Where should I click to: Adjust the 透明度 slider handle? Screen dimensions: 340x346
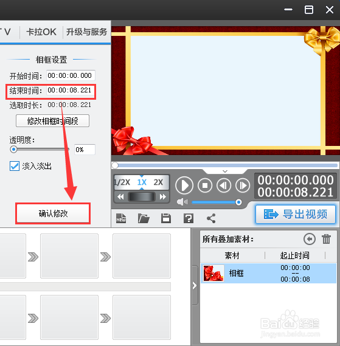[x=13, y=150]
